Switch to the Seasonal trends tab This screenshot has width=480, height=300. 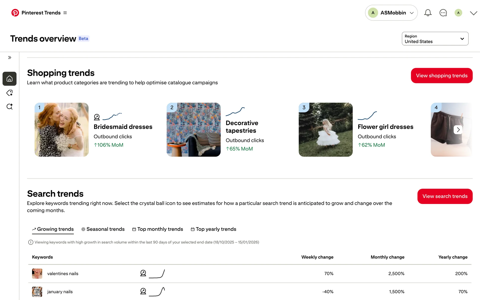[103, 229]
